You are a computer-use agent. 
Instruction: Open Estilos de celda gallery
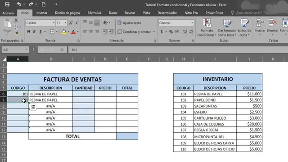[244, 27]
